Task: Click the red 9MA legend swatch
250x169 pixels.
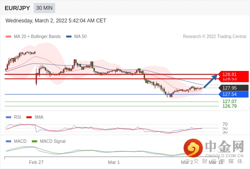Action: tap(29, 117)
